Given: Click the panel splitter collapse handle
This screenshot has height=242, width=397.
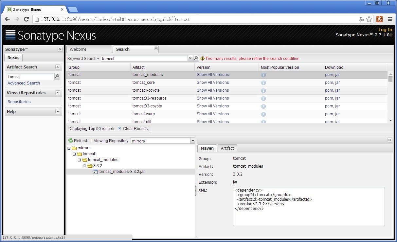Looking at the screenshot, I should coord(196,191).
